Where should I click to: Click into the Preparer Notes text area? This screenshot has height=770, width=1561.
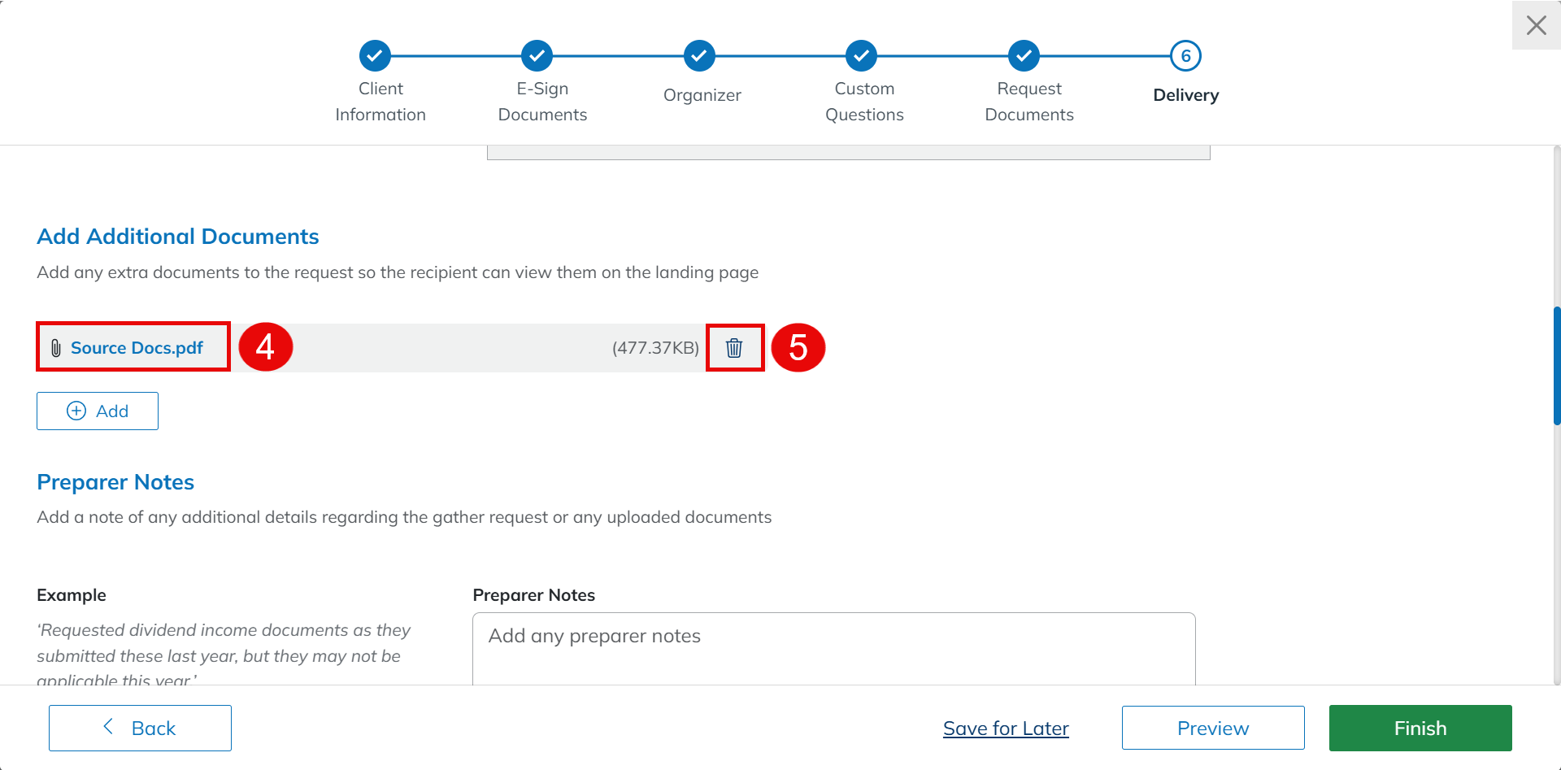(833, 650)
